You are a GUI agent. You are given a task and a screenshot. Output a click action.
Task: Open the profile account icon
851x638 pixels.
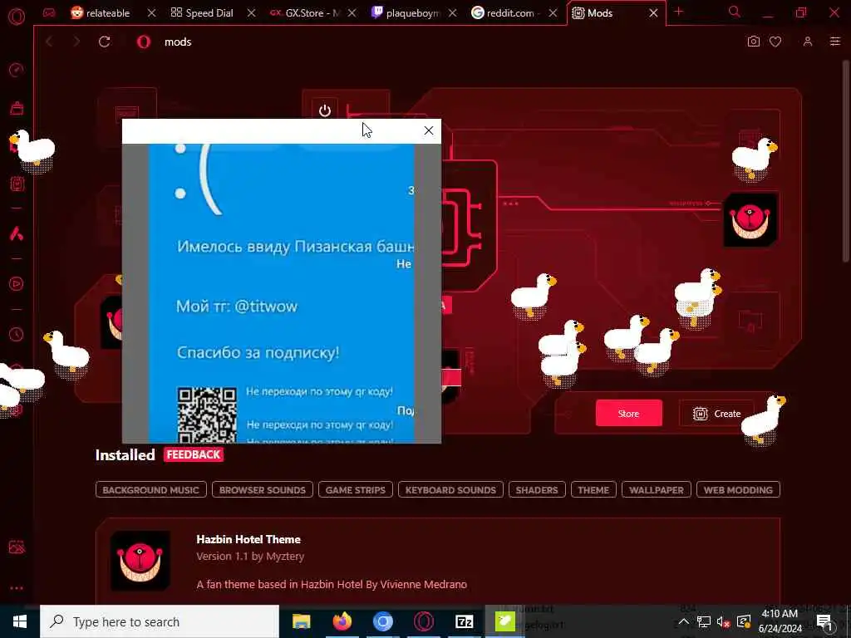tap(808, 42)
